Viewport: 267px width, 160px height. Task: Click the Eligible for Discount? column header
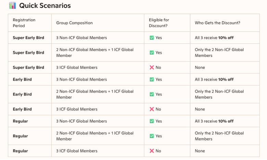pos(159,23)
